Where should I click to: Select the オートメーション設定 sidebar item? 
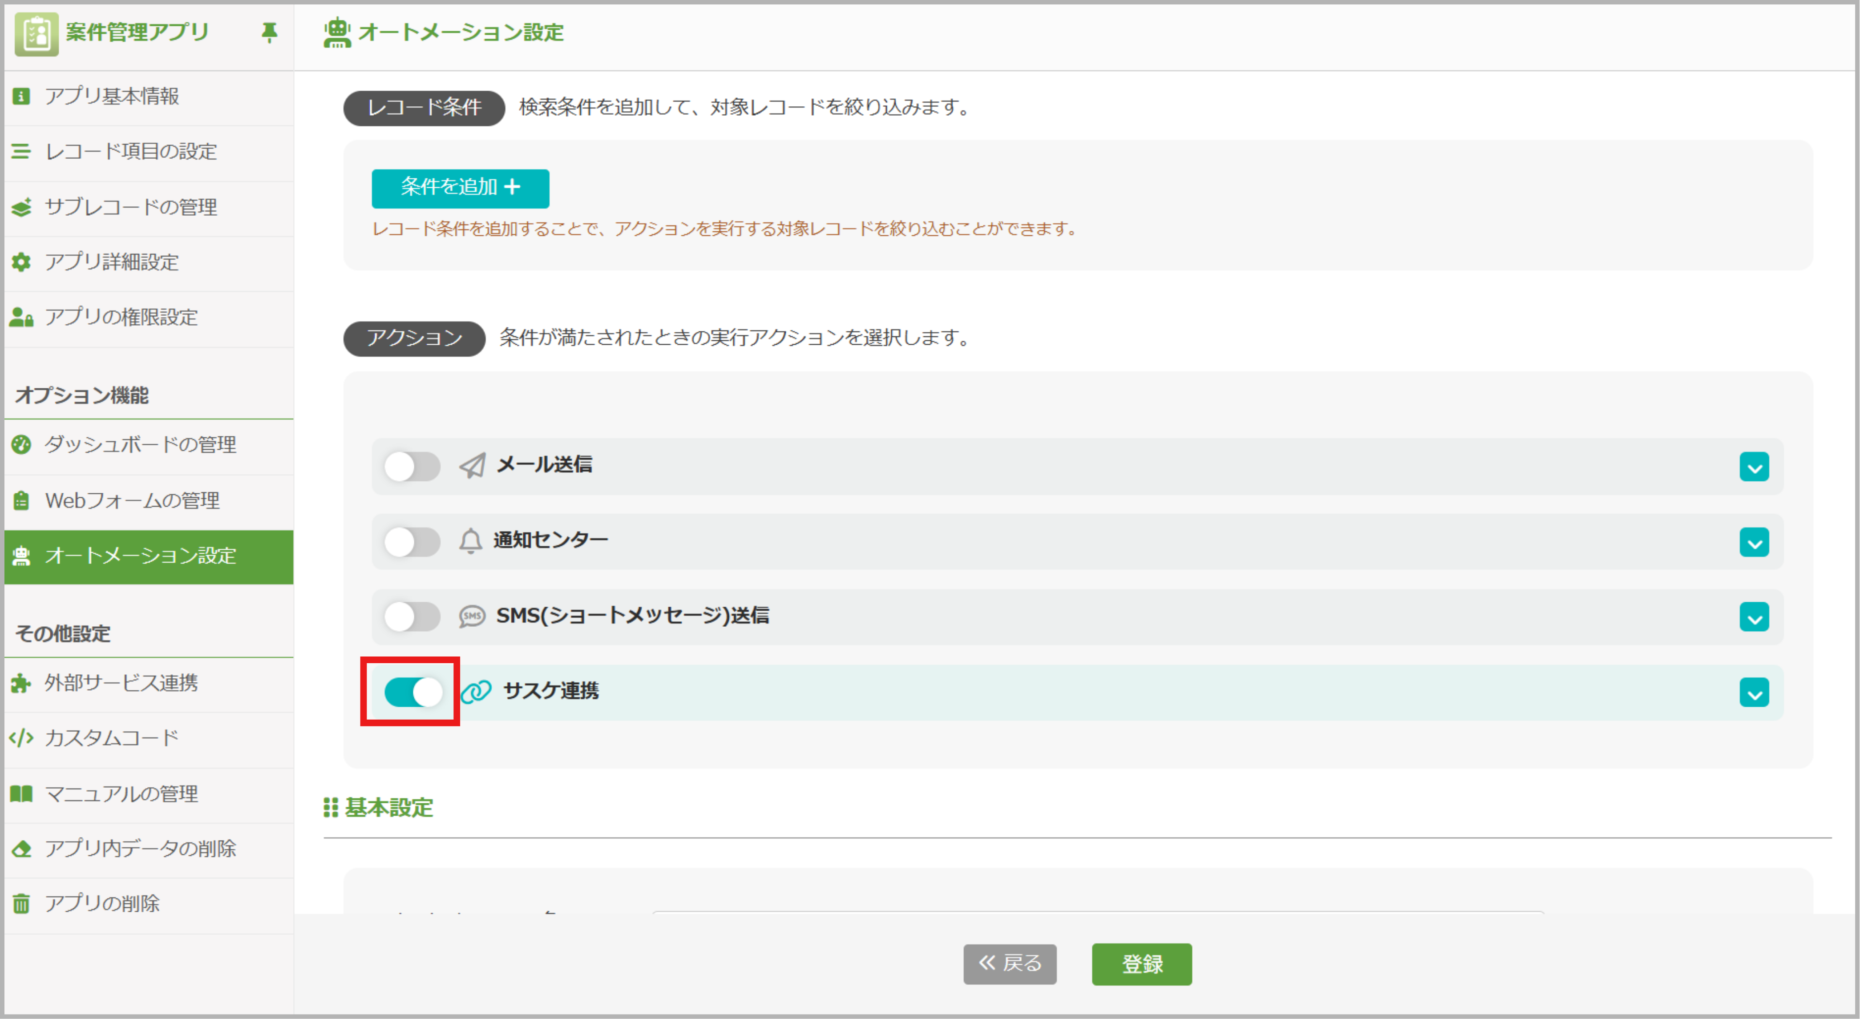point(149,556)
